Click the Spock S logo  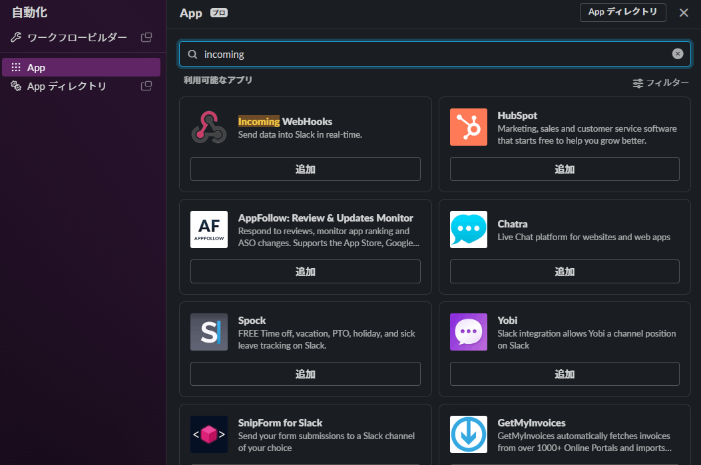click(209, 332)
